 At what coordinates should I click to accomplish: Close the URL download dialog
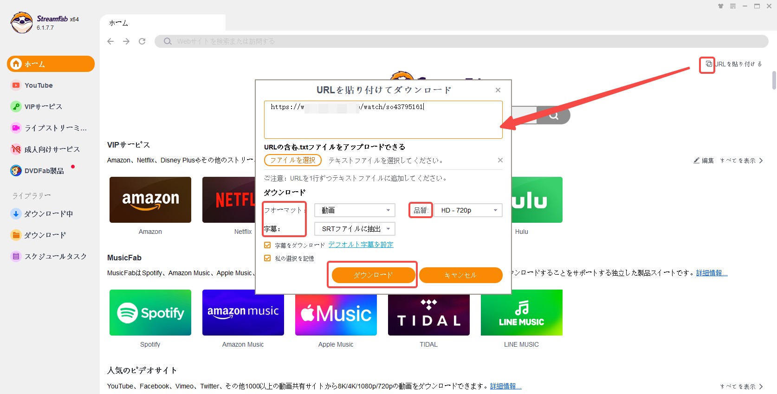498,90
